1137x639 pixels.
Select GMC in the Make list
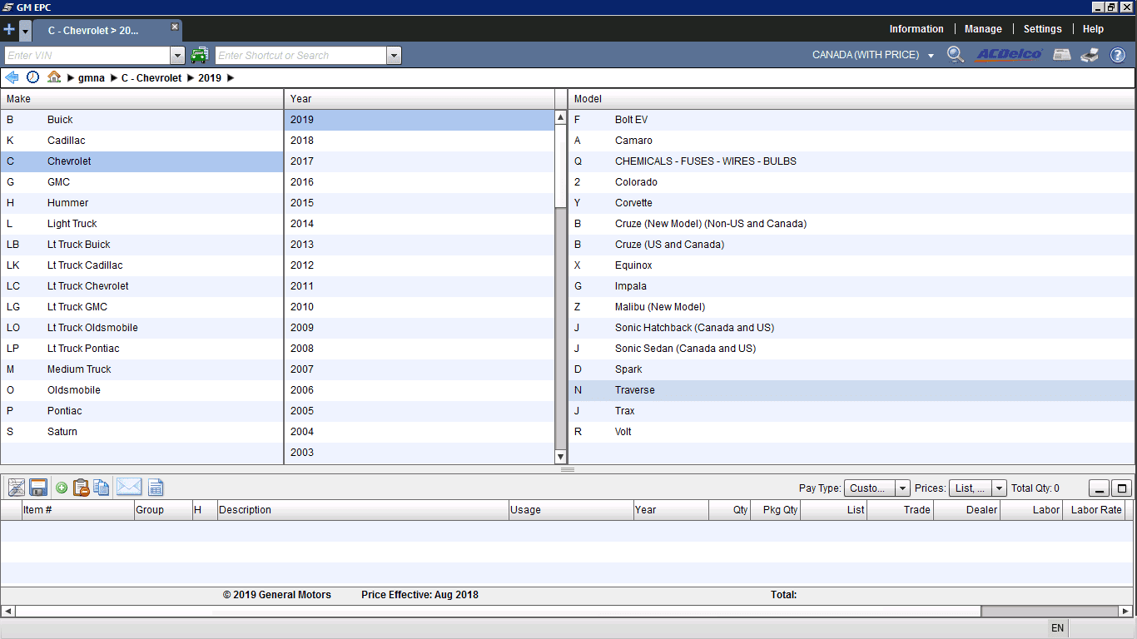coord(142,182)
